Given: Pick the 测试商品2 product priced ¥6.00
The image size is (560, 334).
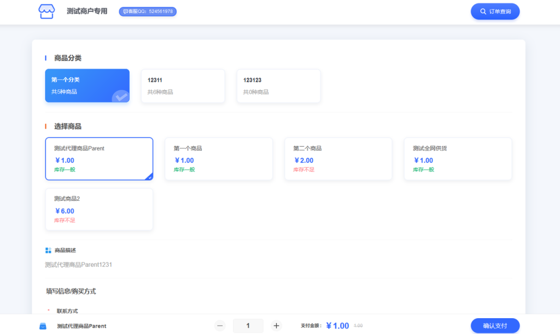Looking at the screenshot, I should click(99, 210).
